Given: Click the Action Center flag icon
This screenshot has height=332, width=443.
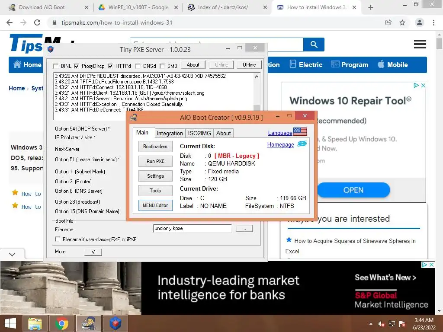Looking at the screenshot, I should click(402, 324).
